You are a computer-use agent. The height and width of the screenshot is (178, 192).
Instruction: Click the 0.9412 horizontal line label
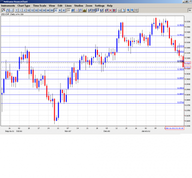(180, 35)
